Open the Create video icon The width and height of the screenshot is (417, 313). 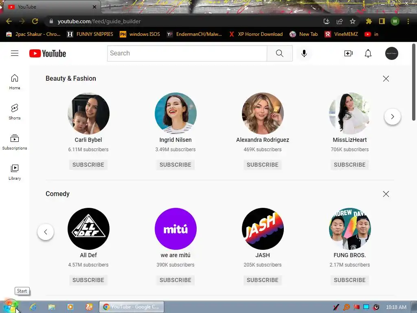click(349, 53)
